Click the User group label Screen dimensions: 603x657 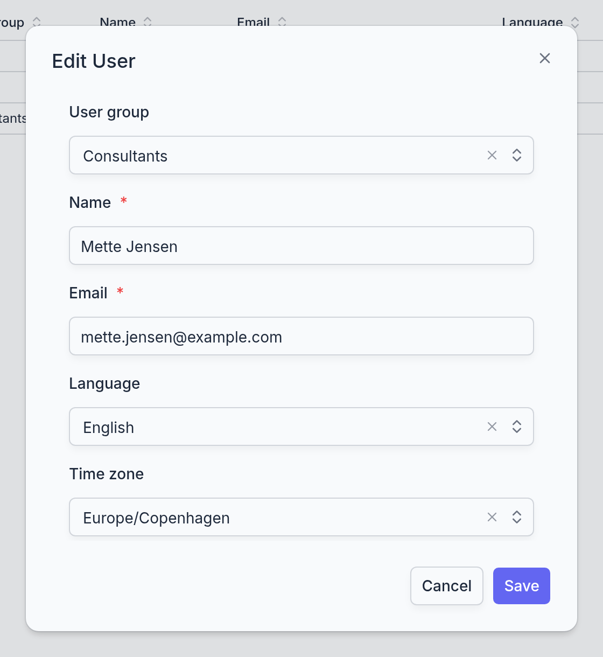pyautogui.click(x=109, y=112)
